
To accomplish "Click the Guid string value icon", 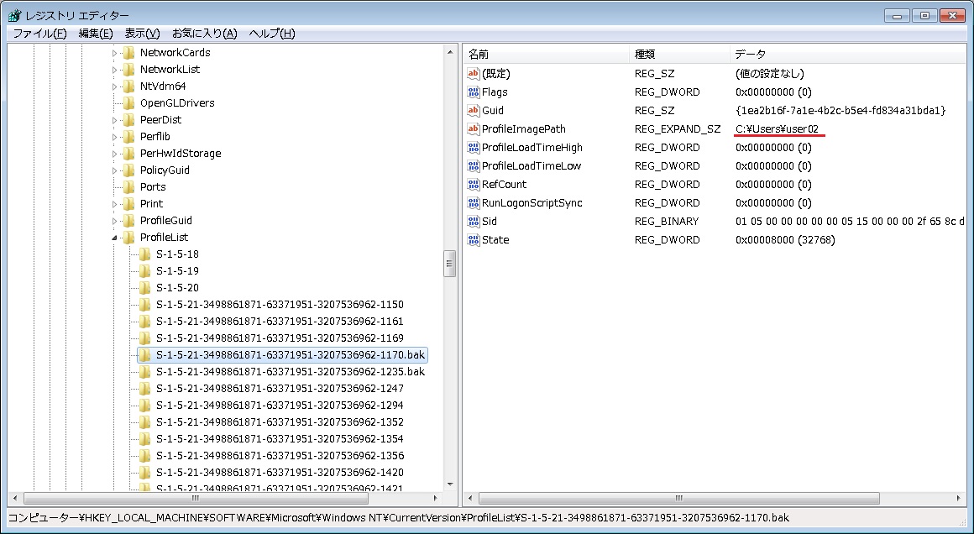I will 473,111.
